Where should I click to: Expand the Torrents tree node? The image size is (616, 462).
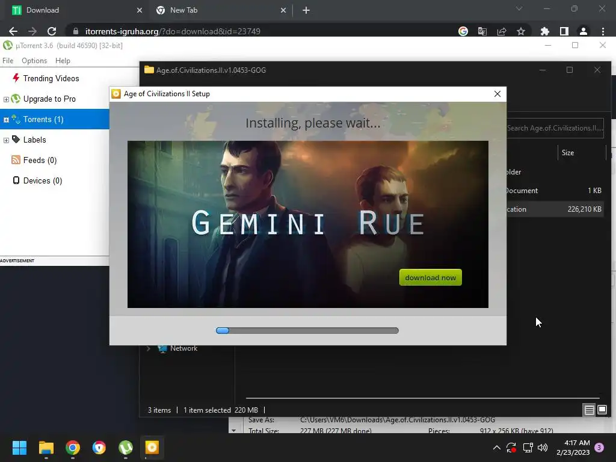(6, 120)
